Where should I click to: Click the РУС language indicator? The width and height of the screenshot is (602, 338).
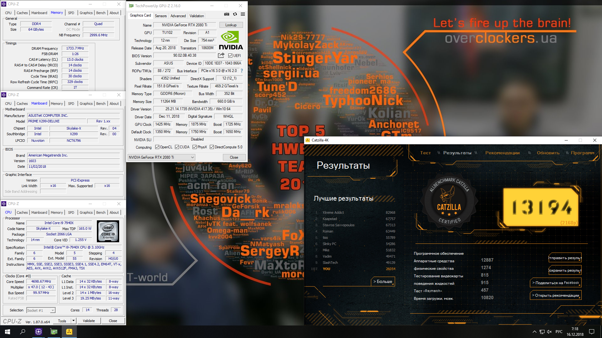pyautogui.click(x=559, y=332)
